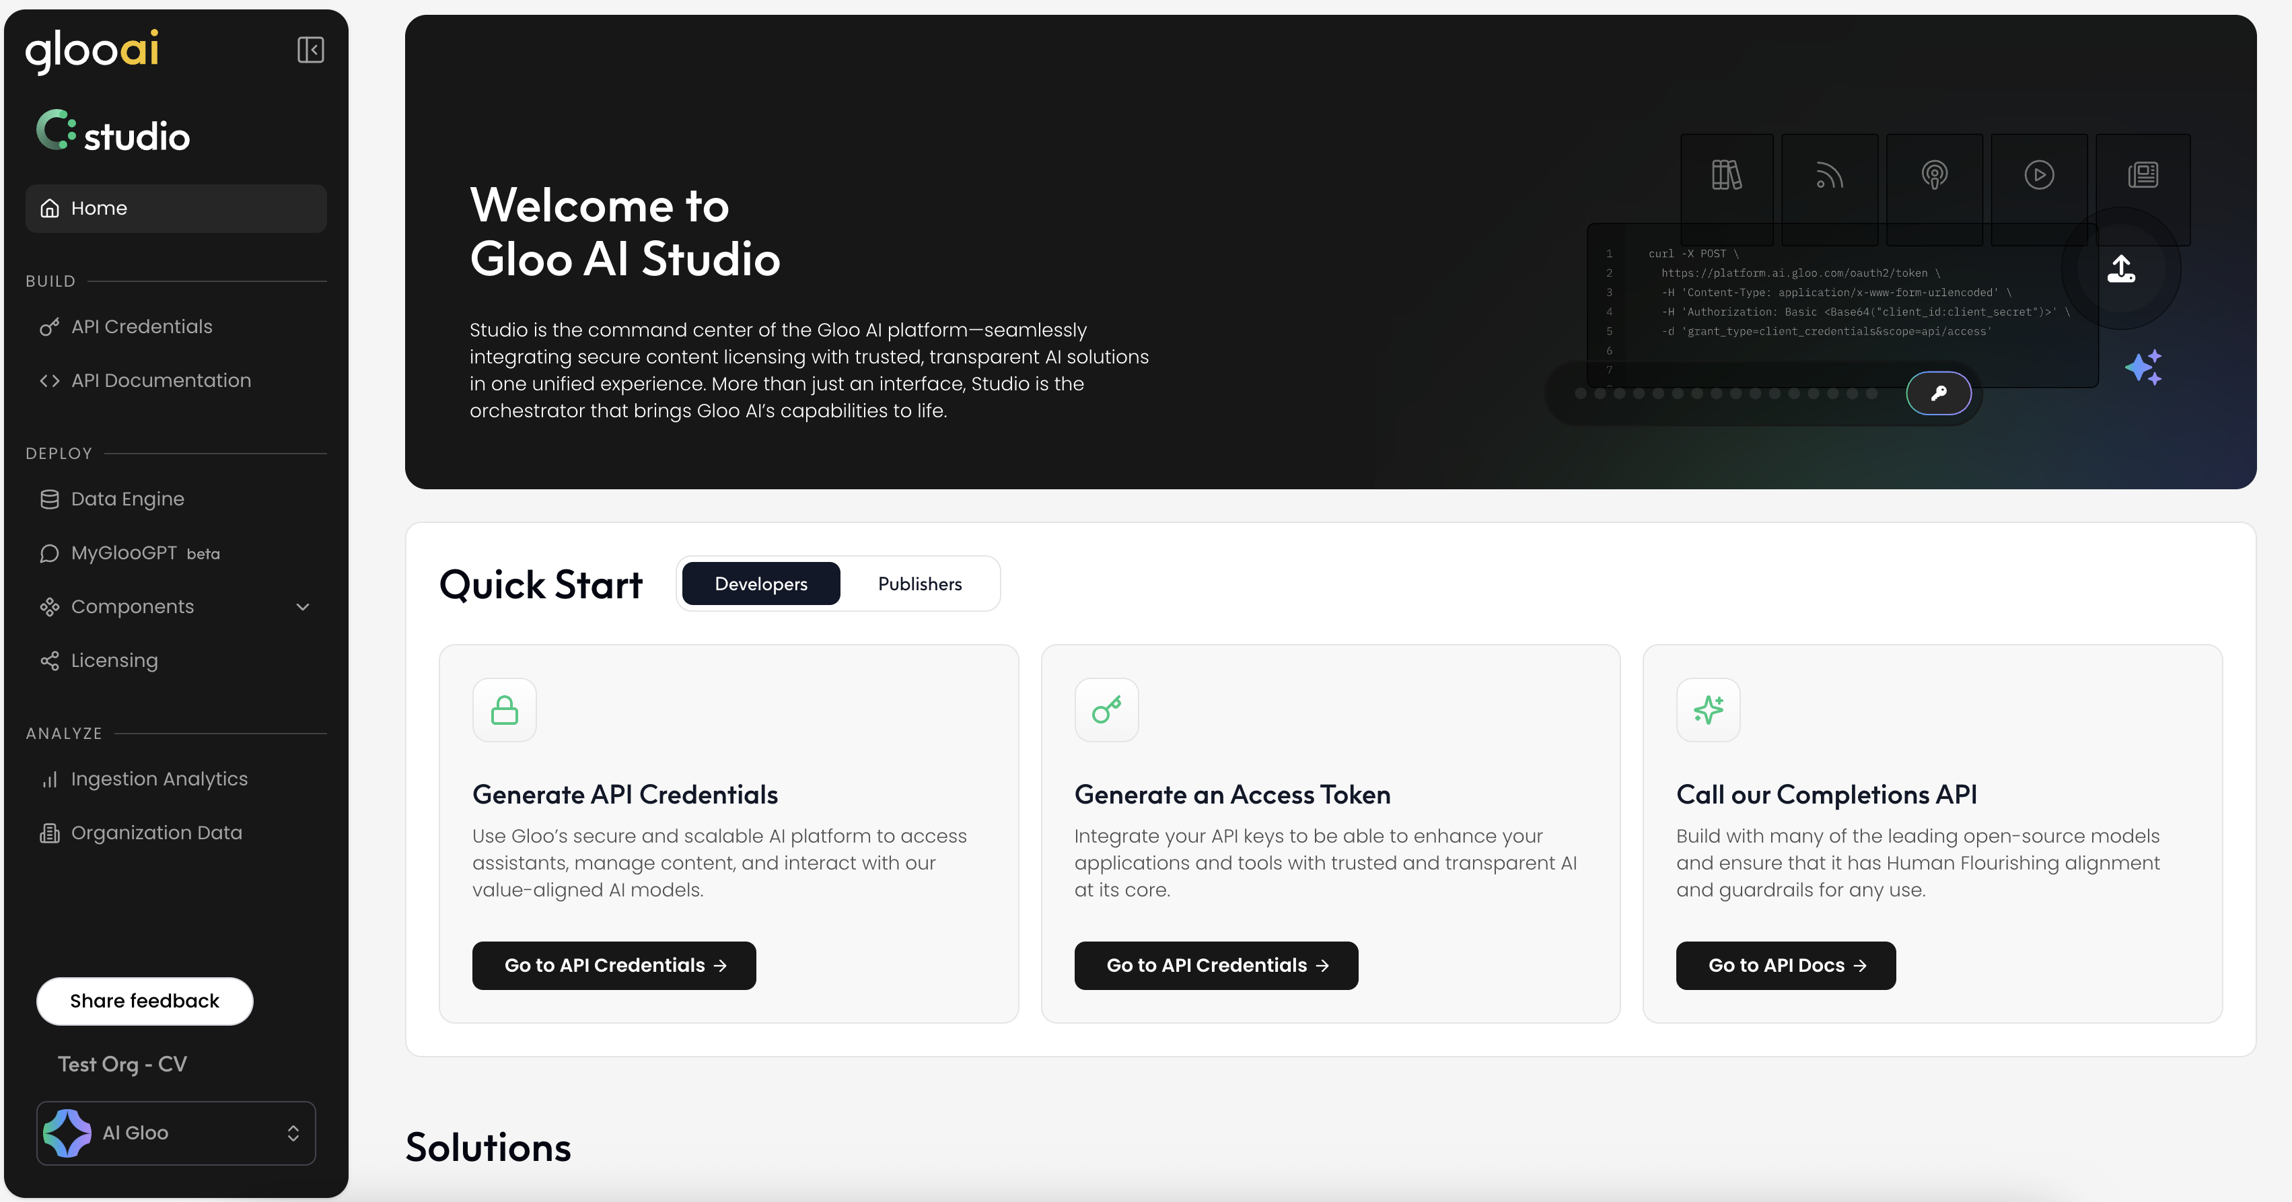Go to API Credentials under Access Token
Screen dimensions: 2292x1202
click(x=1216, y=965)
